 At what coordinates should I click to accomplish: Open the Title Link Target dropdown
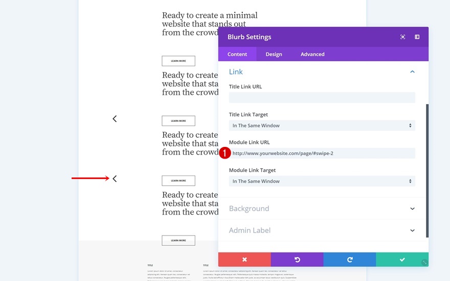pyautogui.click(x=322, y=125)
